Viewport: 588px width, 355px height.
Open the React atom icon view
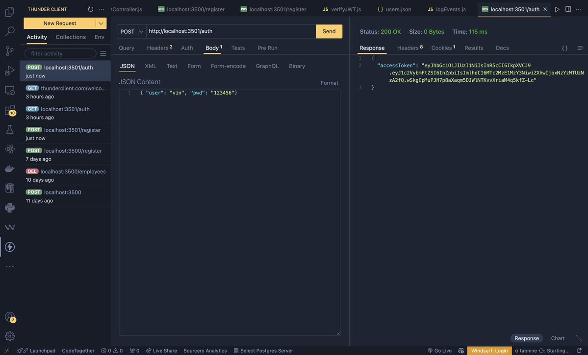click(10, 149)
